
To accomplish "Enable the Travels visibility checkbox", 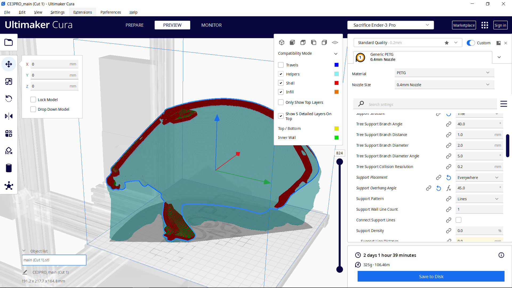I will pos(281,65).
